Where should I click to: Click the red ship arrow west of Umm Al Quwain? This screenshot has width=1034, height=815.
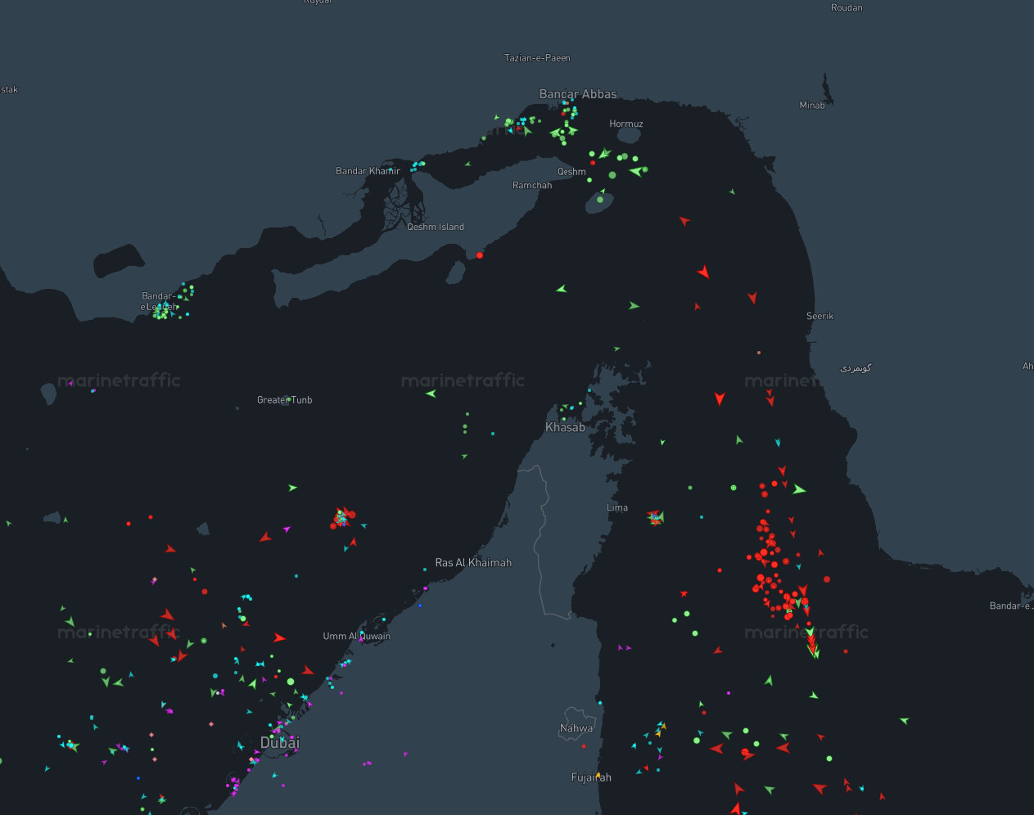[279, 637]
